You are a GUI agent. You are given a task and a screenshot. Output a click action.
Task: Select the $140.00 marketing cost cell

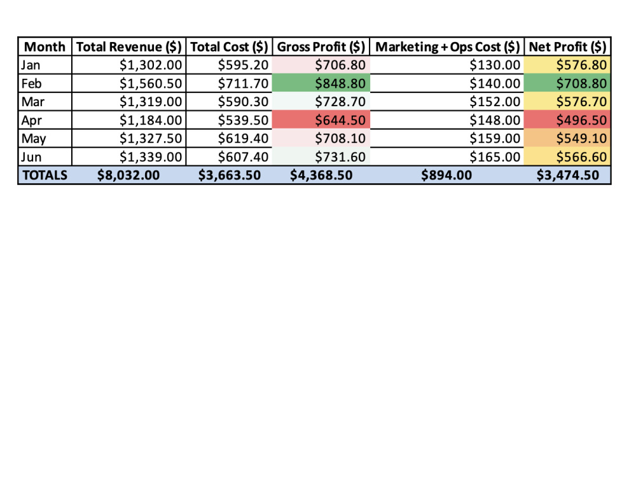point(447,83)
